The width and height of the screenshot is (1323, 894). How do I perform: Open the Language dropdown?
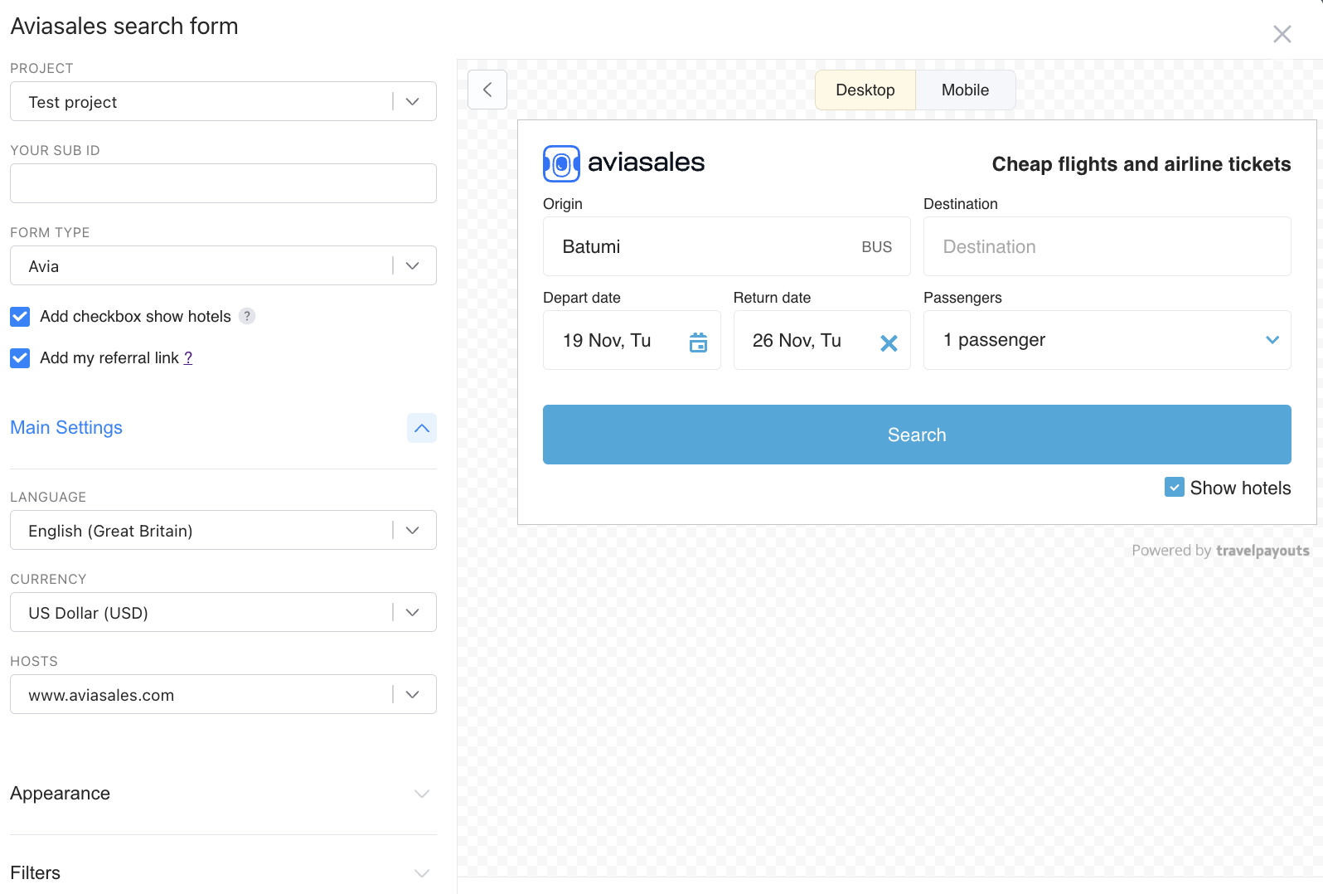pyautogui.click(x=223, y=530)
